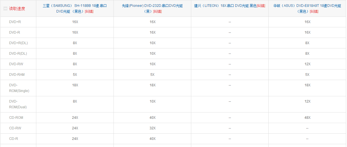Click the DVD-ROM(Single) row label
This screenshot has height=147, width=347.
[x=19, y=88]
